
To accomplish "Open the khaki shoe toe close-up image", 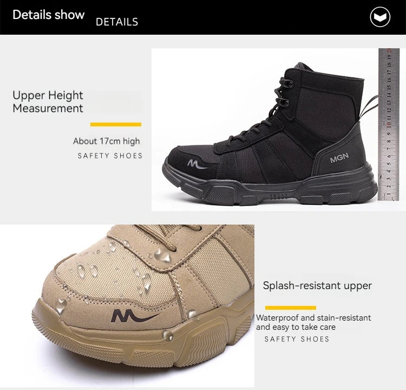I will coord(127,306).
